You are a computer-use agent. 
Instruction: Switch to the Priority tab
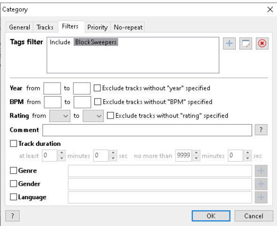(98, 27)
